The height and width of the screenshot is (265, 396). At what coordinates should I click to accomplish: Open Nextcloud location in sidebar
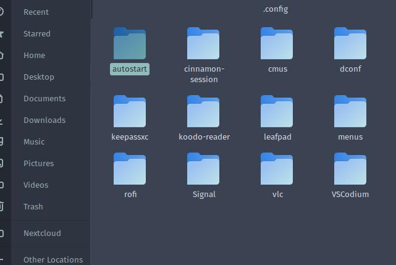42,233
